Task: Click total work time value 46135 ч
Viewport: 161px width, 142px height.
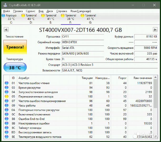Action: (146, 59)
